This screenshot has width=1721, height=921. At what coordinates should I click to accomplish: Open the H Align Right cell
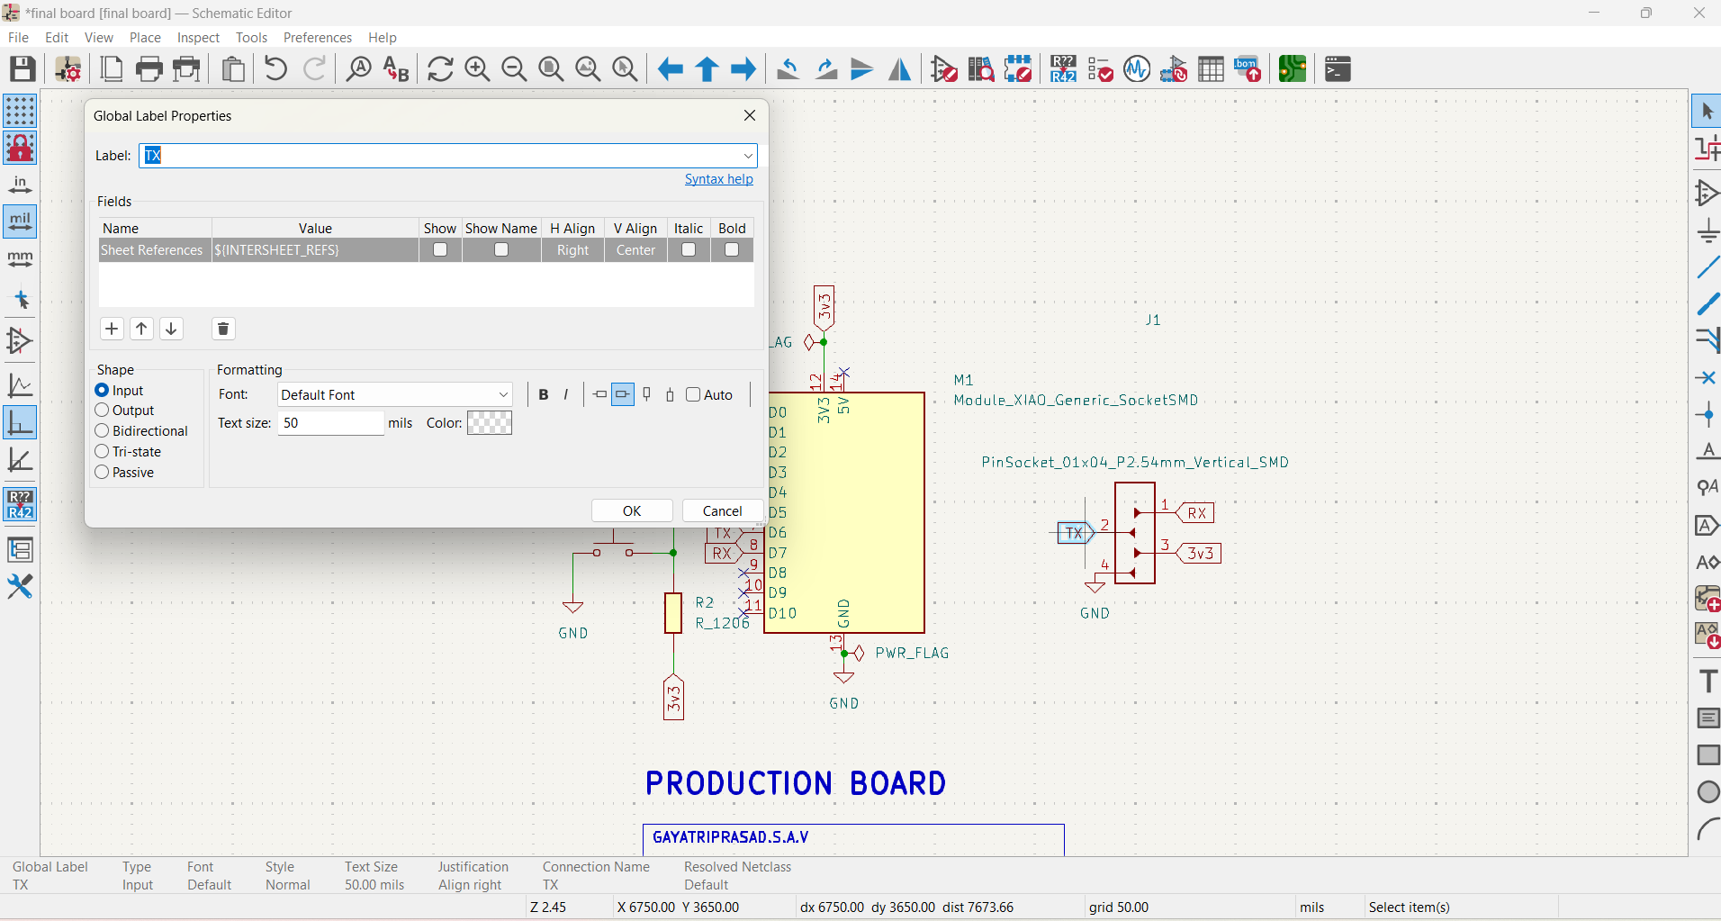(572, 250)
